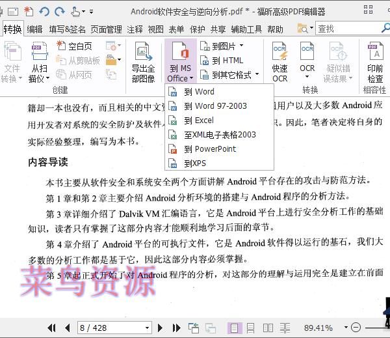This screenshot has height=338, width=390.
Task: Open the page number combo box dropdown
Action: click(x=147, y=328)
